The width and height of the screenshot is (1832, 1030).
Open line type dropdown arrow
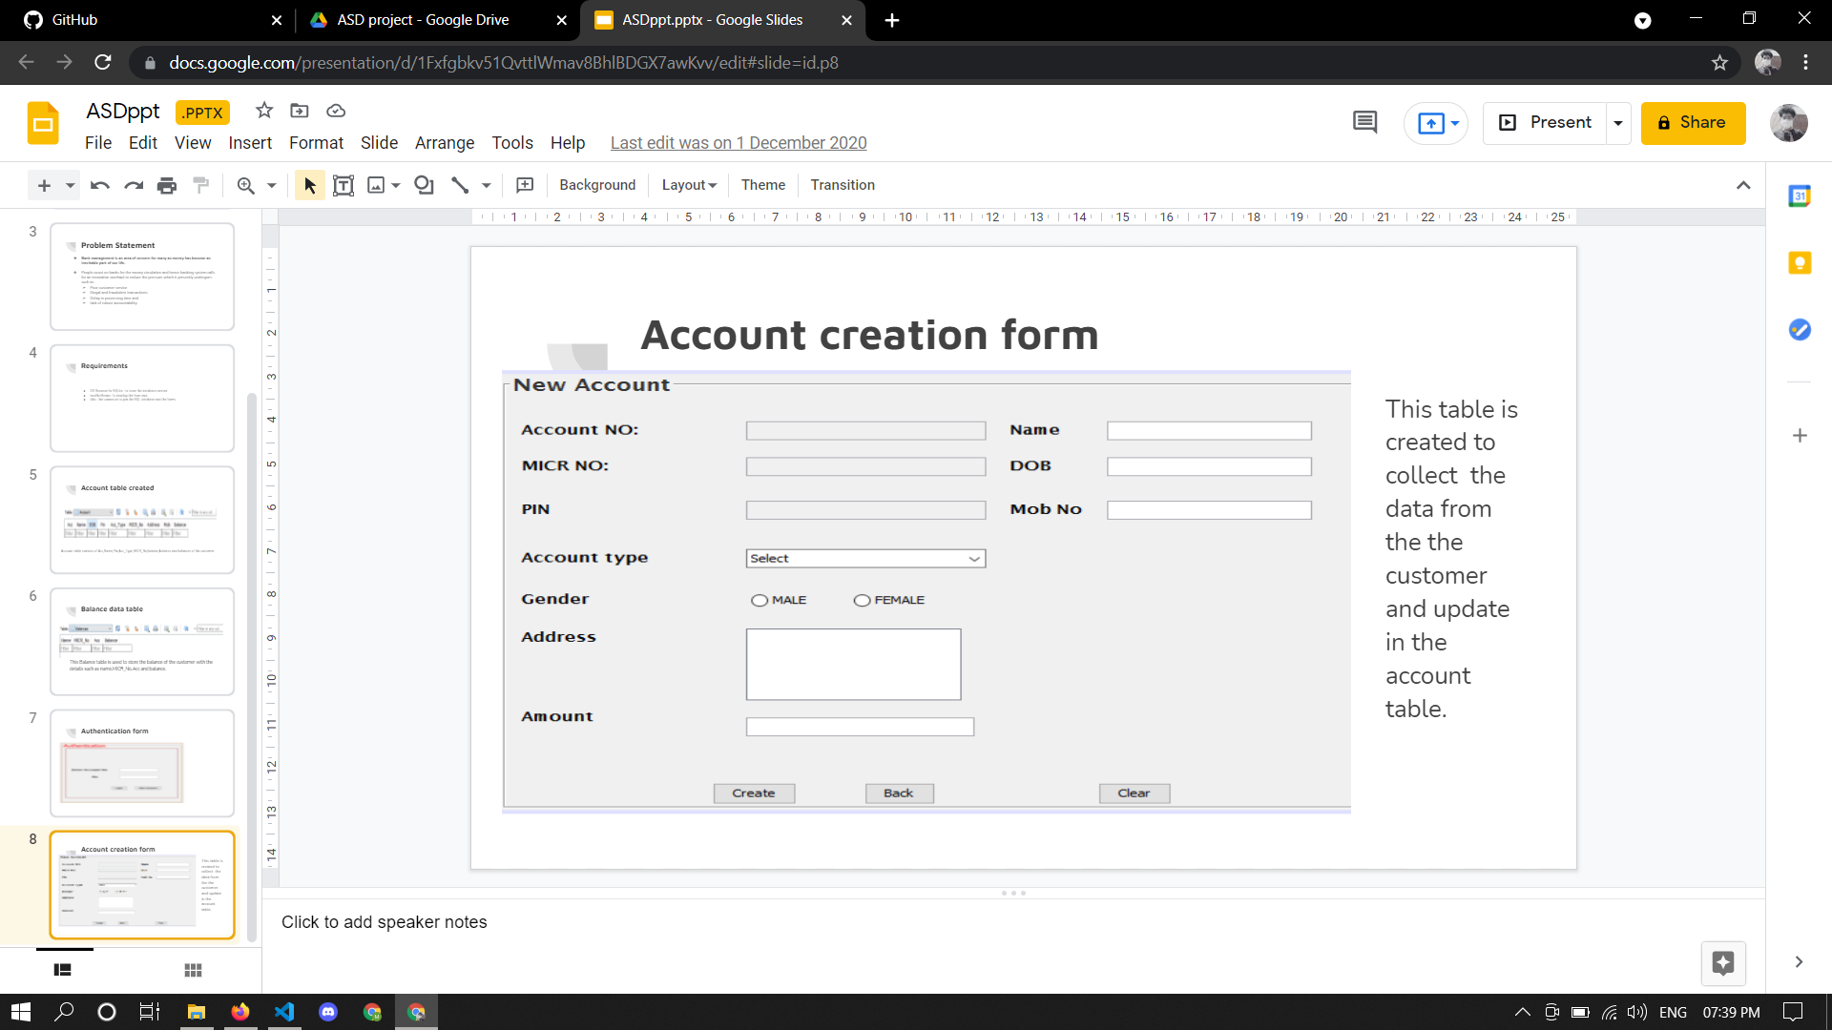(487, 185)
